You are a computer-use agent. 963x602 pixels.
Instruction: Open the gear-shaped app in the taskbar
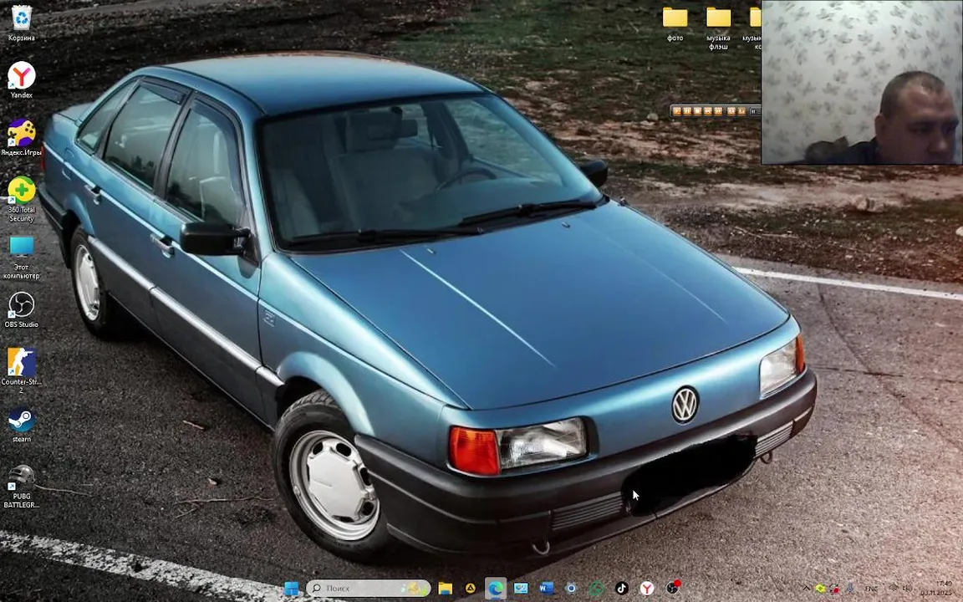571,588
